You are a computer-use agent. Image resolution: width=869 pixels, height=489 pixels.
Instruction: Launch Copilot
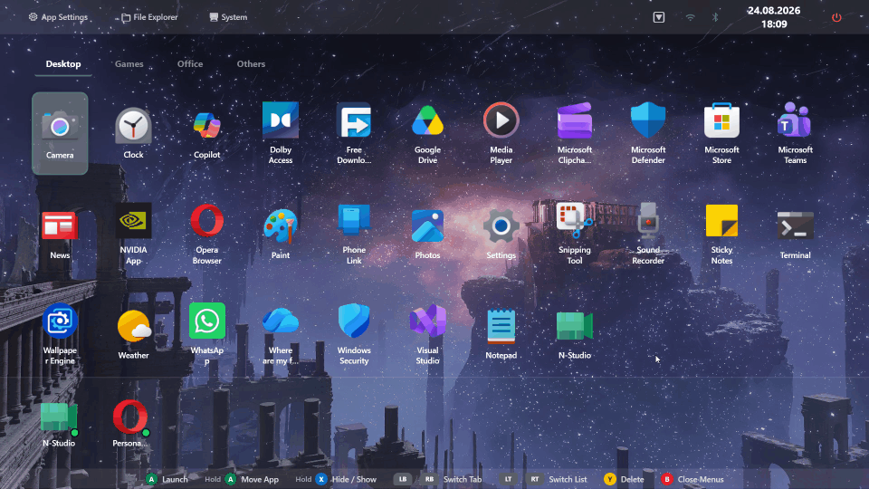click(206, 134)
